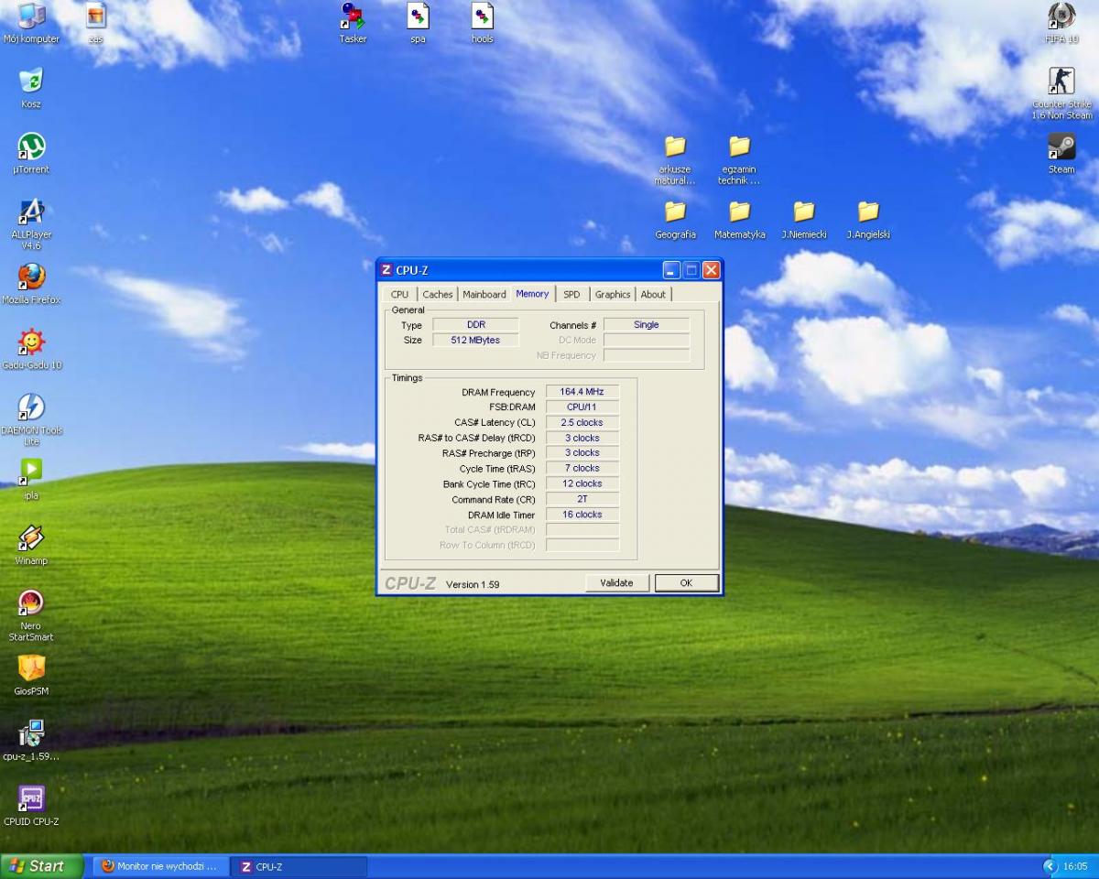Launch Nero StartSmart shortcut
This screenshot has width=1099, height=879.
click(31, 615)
